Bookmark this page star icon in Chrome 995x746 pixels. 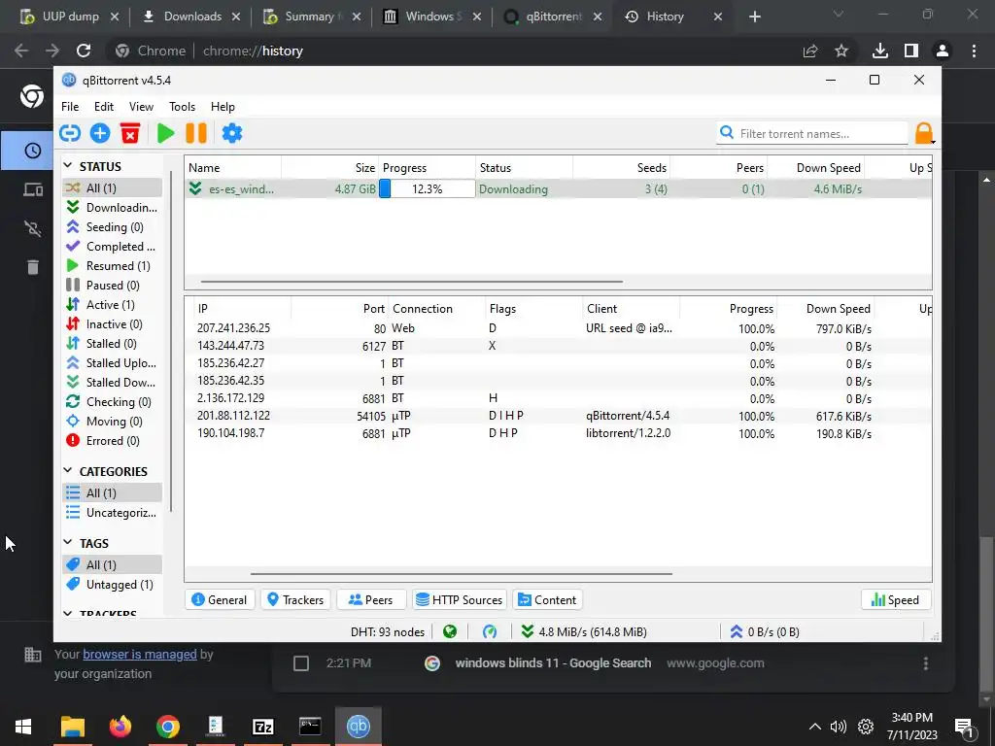(841, 51)
